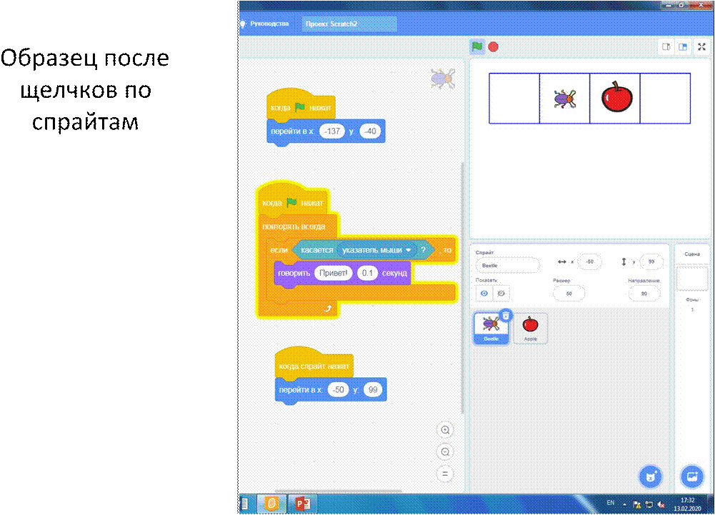Open the choose a sprite button
715x515 pixels.
tap(650, 476)
